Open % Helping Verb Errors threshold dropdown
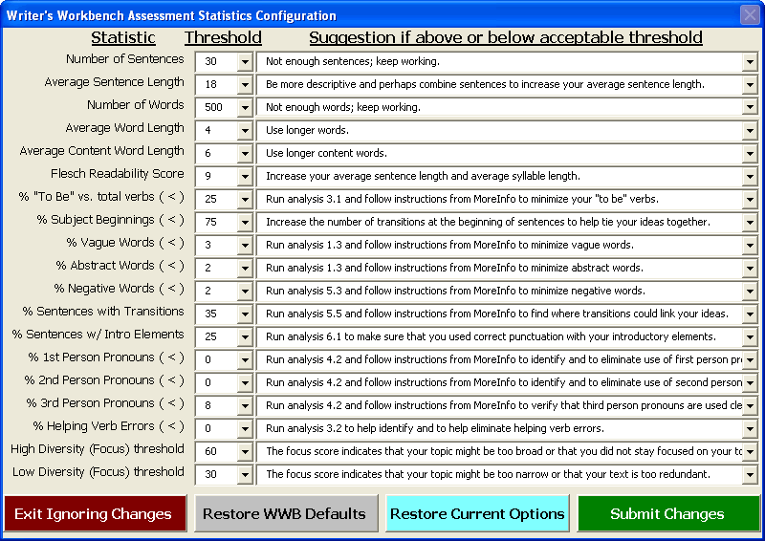Screen dimensions: 765x541 tap(245, 428)
